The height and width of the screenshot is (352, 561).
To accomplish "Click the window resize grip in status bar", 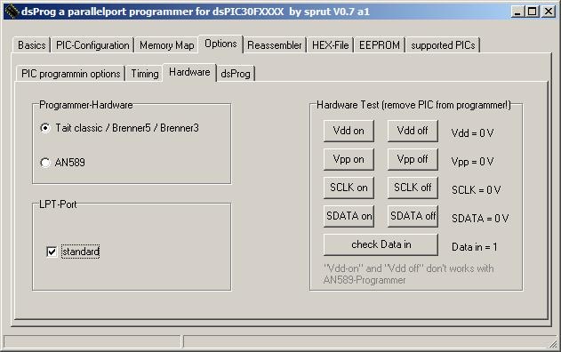I will [553, 343].
